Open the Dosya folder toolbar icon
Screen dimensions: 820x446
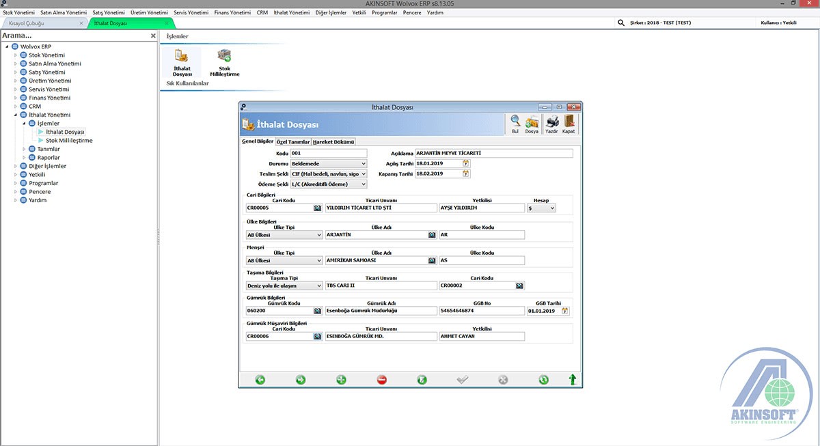532,122
